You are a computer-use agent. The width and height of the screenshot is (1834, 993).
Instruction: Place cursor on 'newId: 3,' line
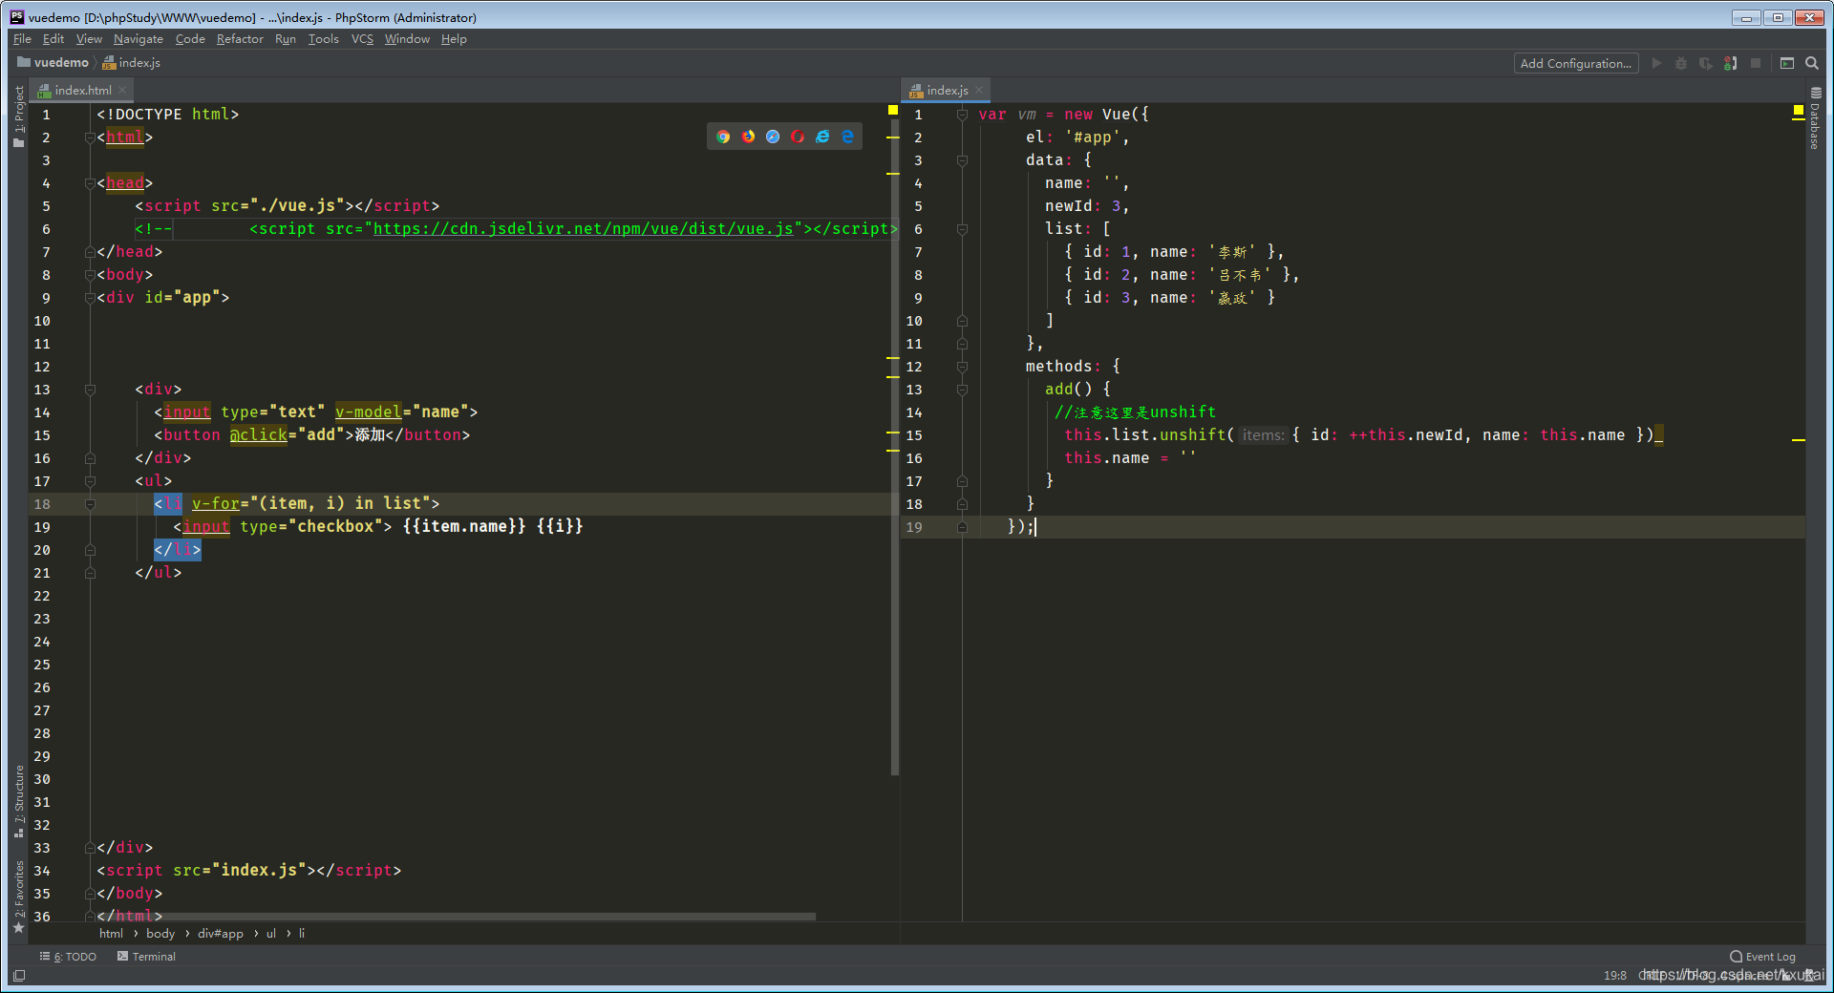tap(1086, 206)
